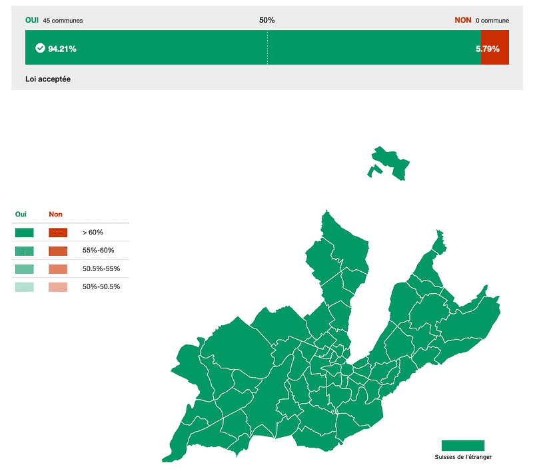Click the "Non" legend column header
The image size is (533, 471).
55,215
